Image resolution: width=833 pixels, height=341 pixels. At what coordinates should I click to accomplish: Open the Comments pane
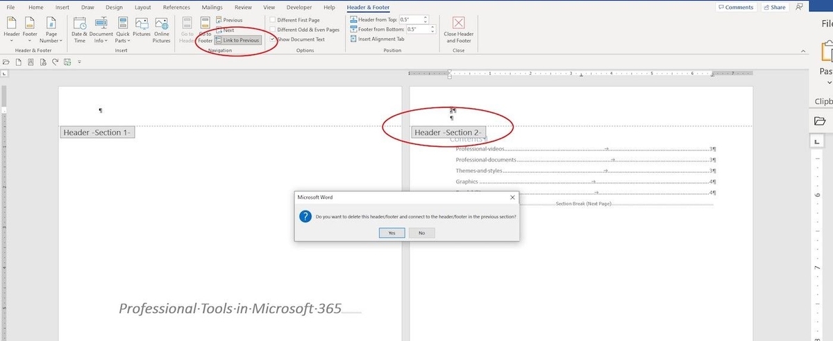point(736,7)
